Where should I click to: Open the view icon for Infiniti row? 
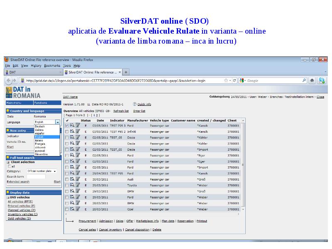(72, 131)
